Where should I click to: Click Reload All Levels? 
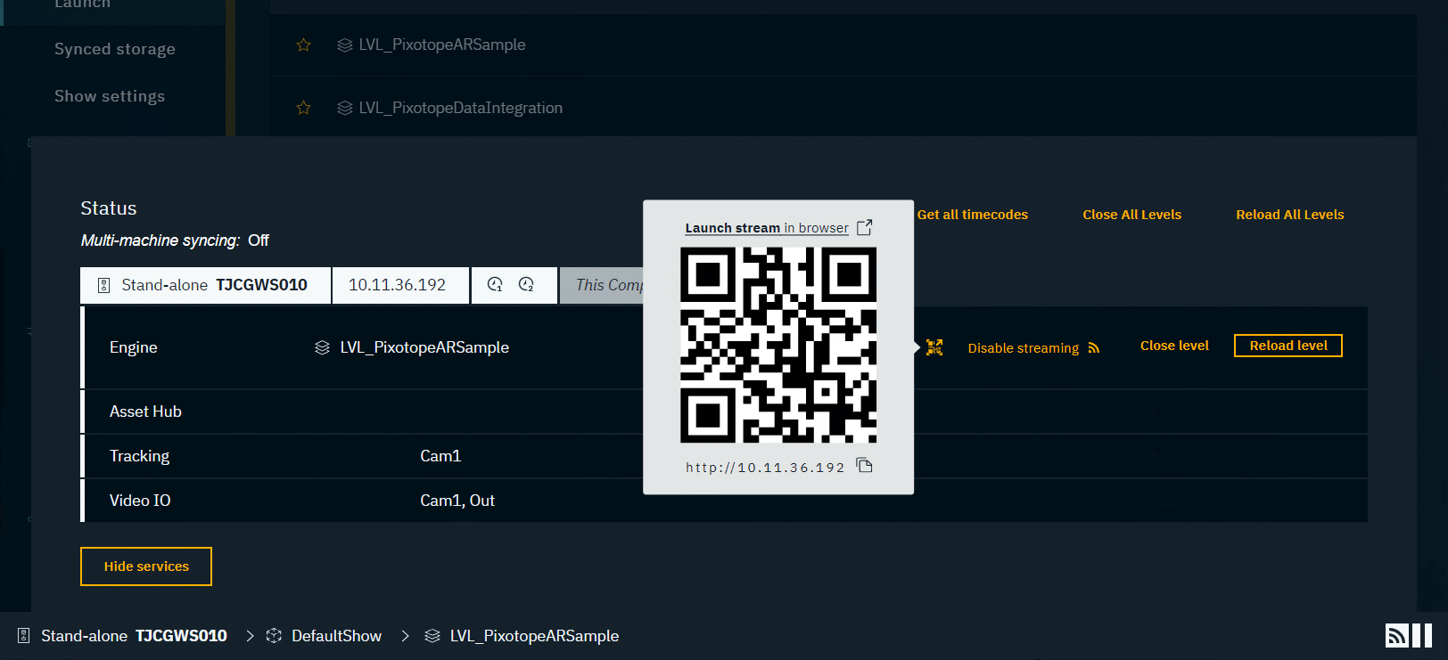pyautogui.click(x=1289, y=215)
